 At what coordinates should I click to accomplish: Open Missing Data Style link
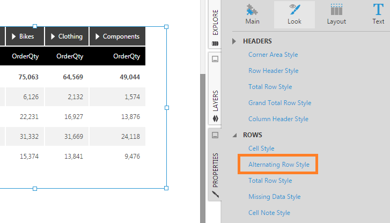[x=274, y=197]
